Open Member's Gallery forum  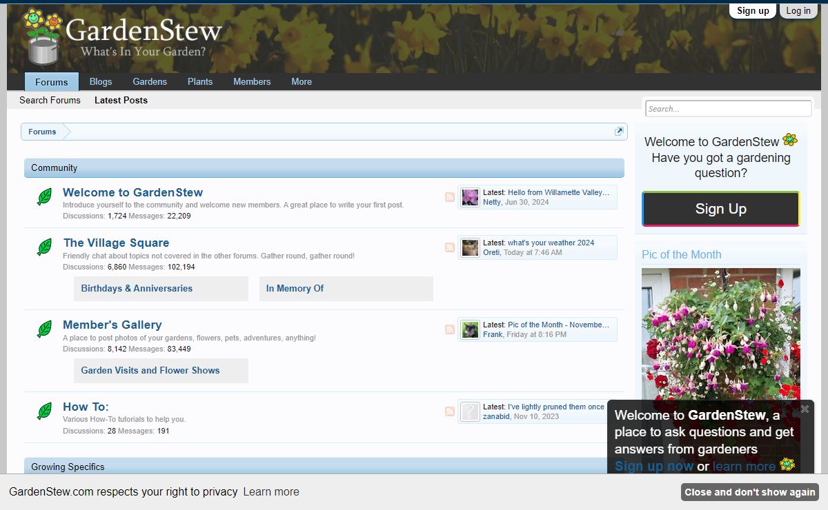112,325
